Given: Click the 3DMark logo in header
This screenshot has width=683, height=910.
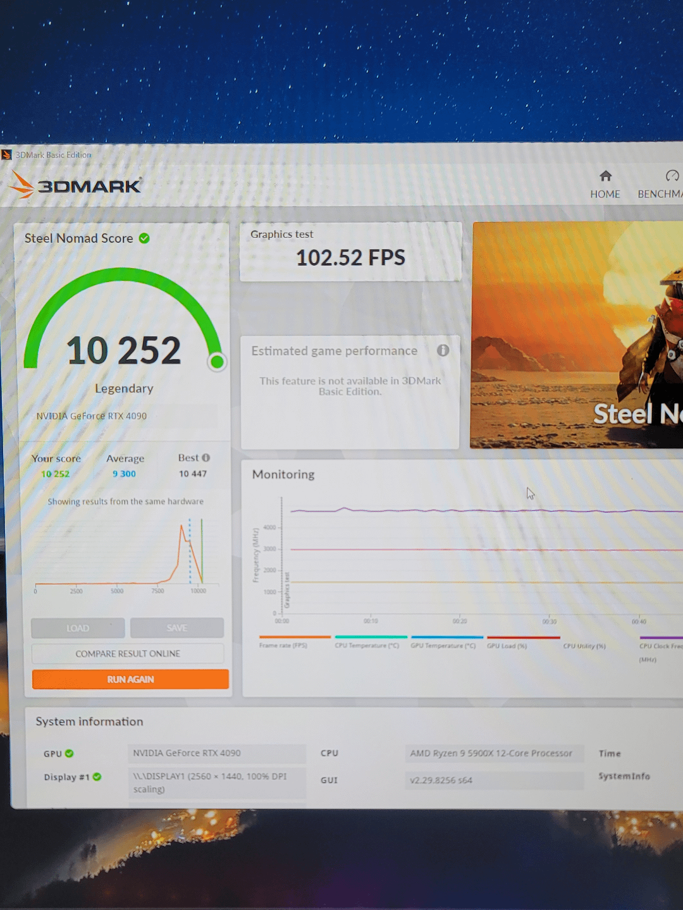Looking at the screenshot, I should point(75,185).
